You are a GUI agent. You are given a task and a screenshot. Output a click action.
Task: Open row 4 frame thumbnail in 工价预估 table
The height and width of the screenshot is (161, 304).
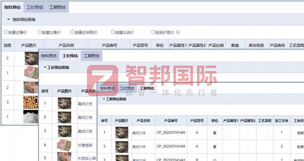64,145
